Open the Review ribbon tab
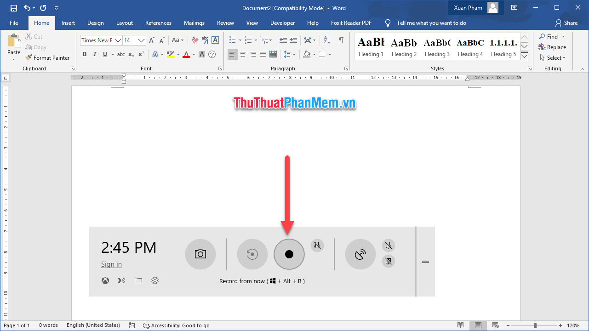The height and width of the screenshot is (331, 589). point(225,23)
